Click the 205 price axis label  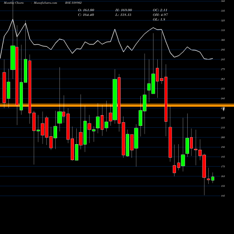click(x=223, y=137)
